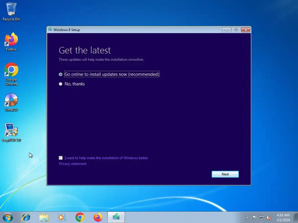Screen dimensions: 298x223
Task: Click the Windows 8 Setup taskbar button
Action: 116,217
